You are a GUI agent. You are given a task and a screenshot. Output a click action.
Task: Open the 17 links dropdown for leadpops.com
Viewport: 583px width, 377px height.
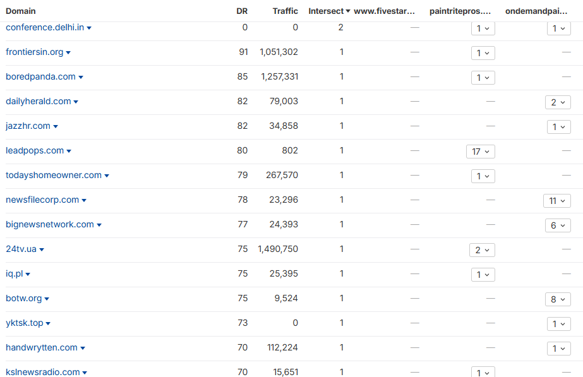coord(482,152)
